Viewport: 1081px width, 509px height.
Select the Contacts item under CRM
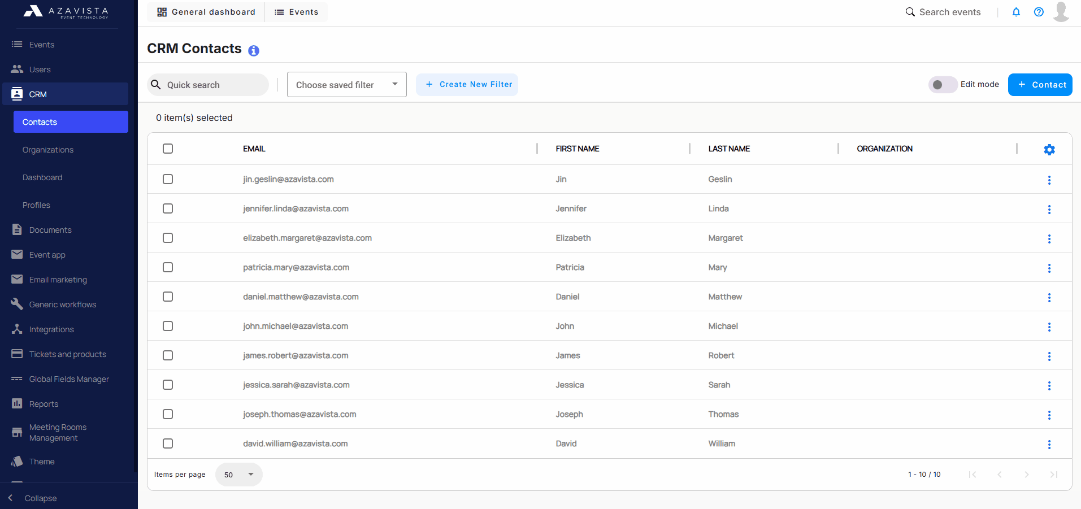[x=71, y=122]
